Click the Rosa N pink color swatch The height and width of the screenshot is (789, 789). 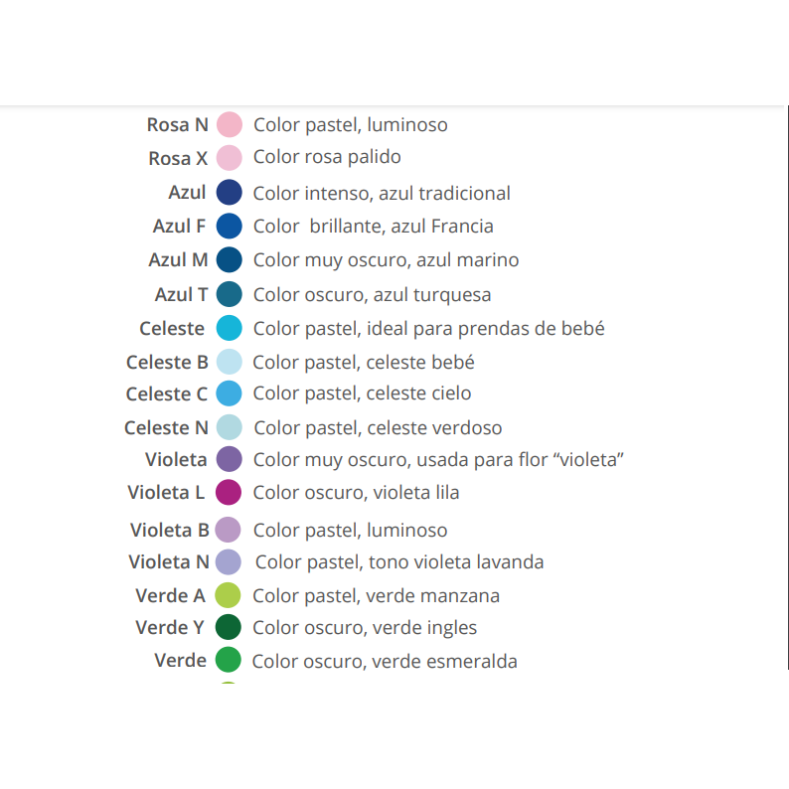[230, 125]
